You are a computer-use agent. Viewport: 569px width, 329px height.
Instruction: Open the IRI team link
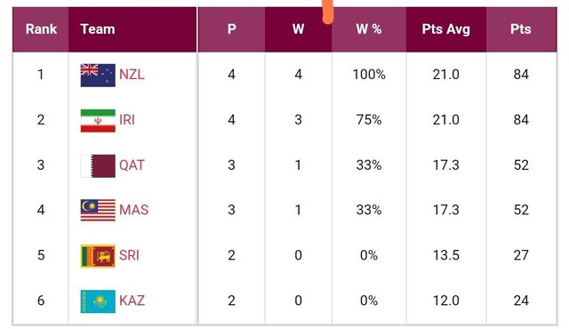127,120
